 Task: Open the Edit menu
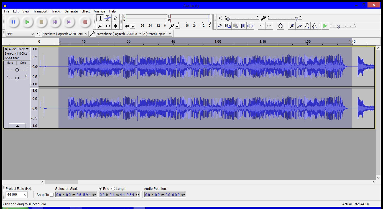16,11
